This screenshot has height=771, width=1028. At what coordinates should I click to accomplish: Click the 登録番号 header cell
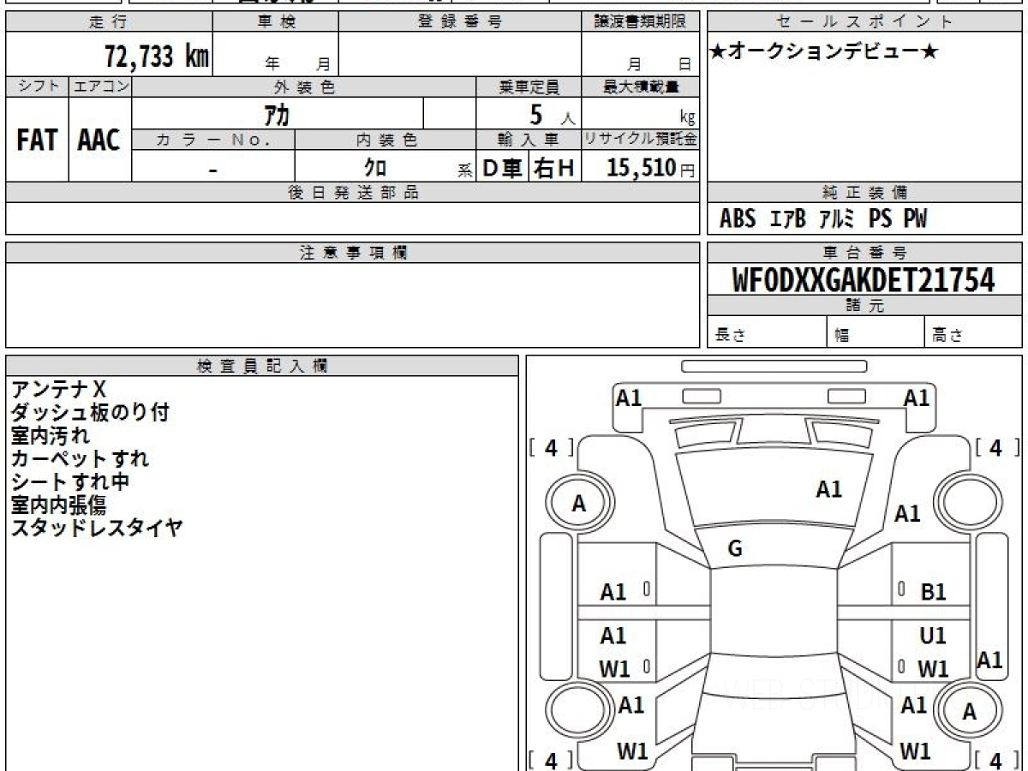460,22
